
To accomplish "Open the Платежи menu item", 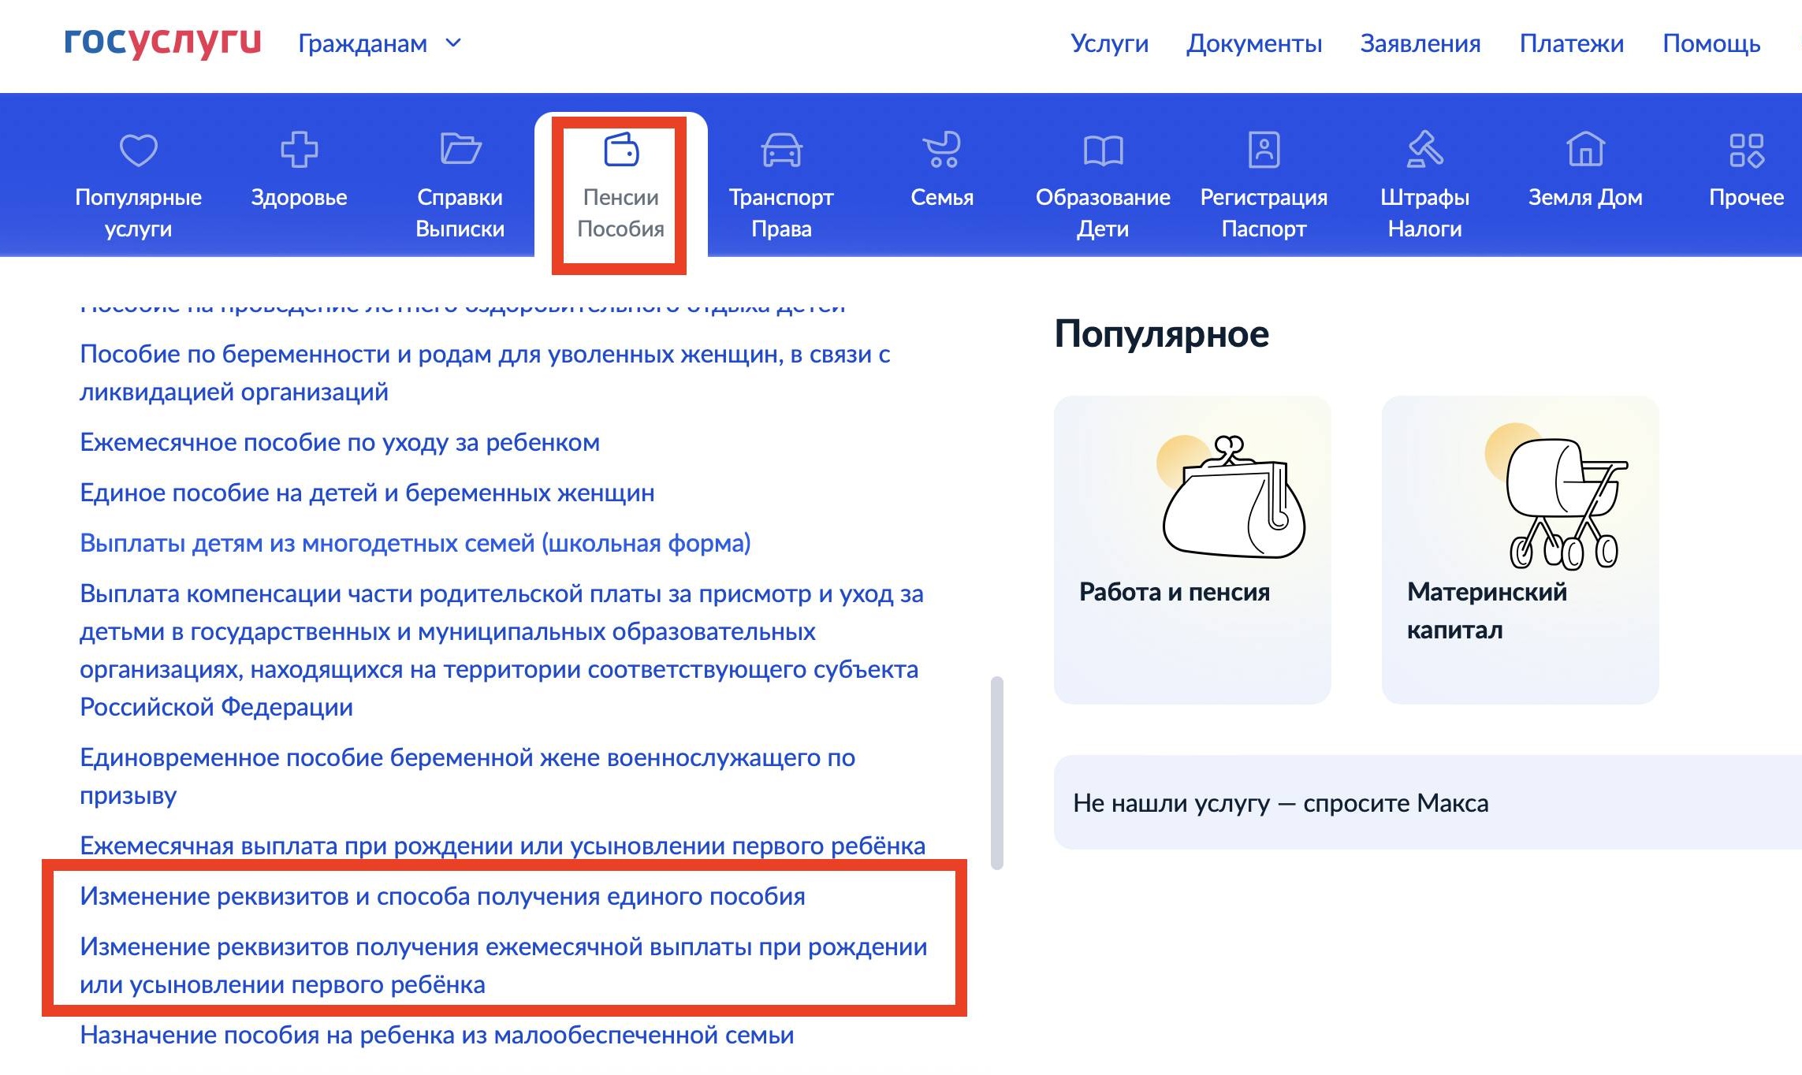I will point(1572,43).
